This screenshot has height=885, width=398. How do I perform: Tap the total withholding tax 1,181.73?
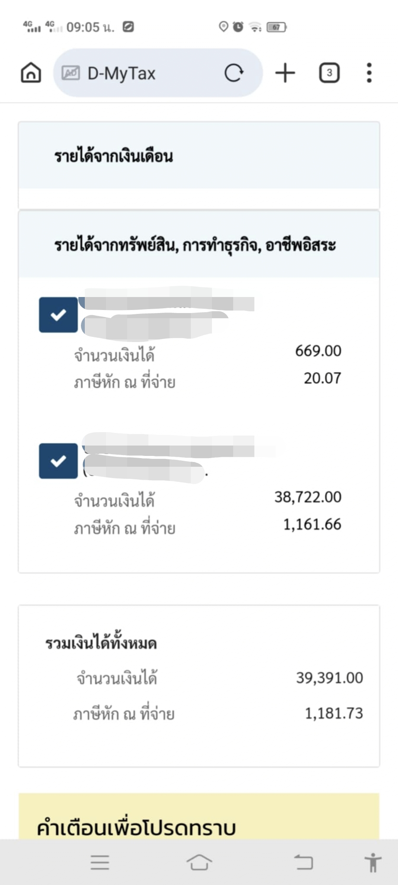coord(334,714)
